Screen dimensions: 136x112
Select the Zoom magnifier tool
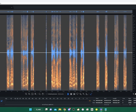click(40, 94)
